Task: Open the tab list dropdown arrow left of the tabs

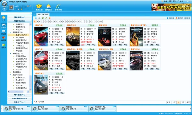Action: [x=35, y=14]
